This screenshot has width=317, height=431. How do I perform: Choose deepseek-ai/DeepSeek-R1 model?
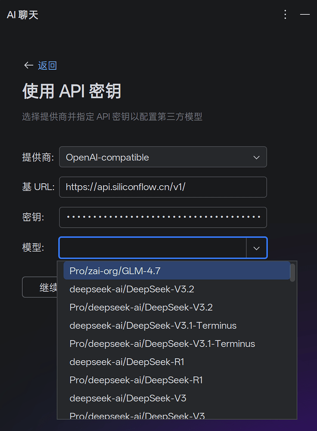pyautogui.click(x=177, y=362)
